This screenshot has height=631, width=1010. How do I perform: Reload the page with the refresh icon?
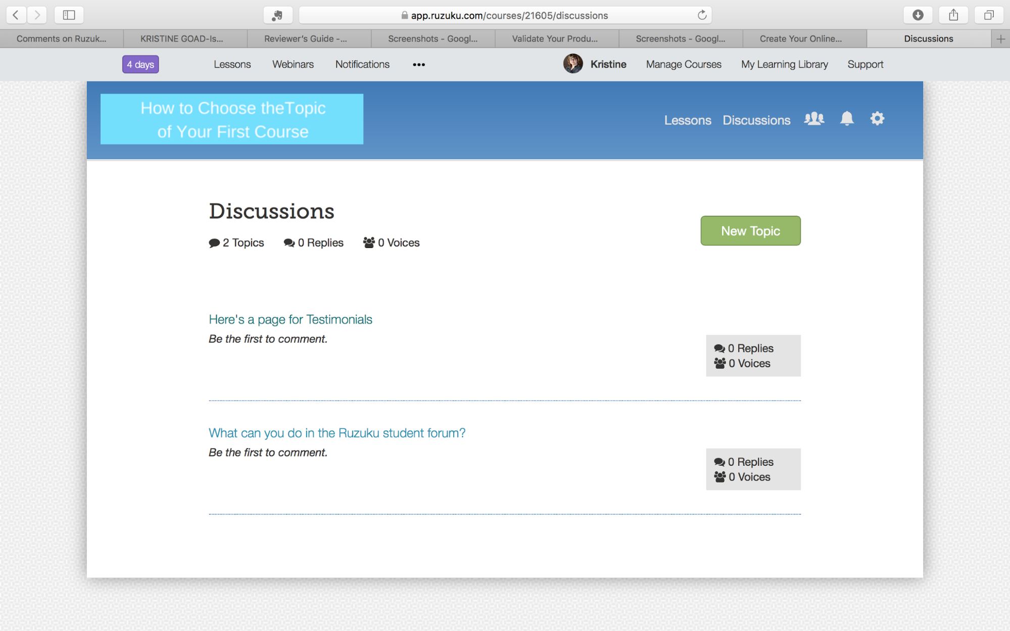click(x=702, y=15)
